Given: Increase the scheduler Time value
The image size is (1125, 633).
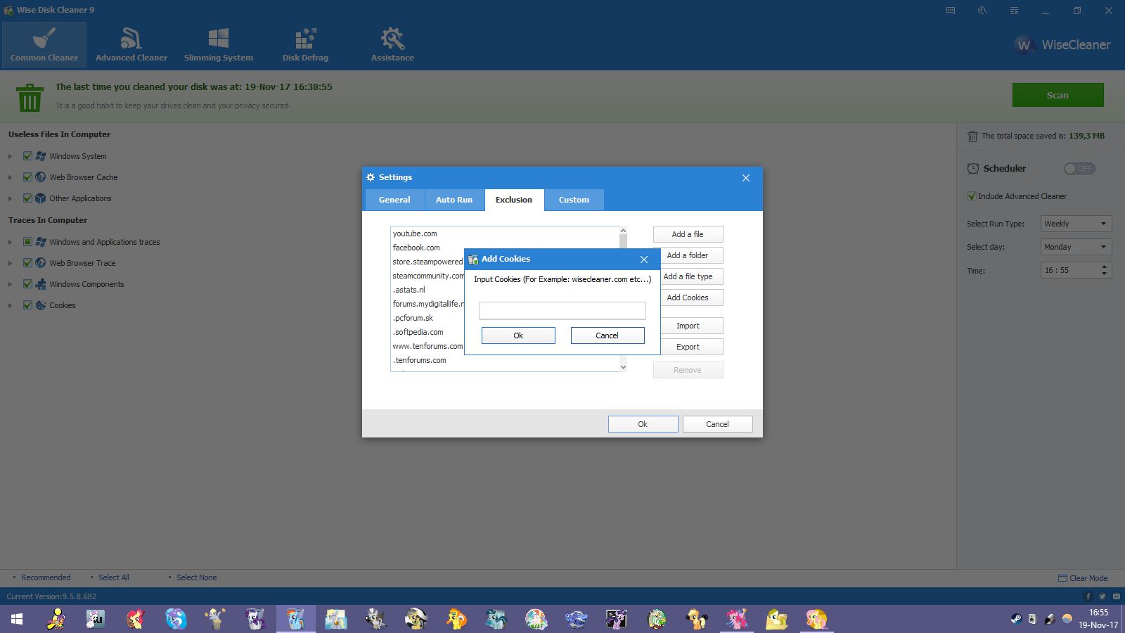Looking at the screenshot, I should 1104,267.
